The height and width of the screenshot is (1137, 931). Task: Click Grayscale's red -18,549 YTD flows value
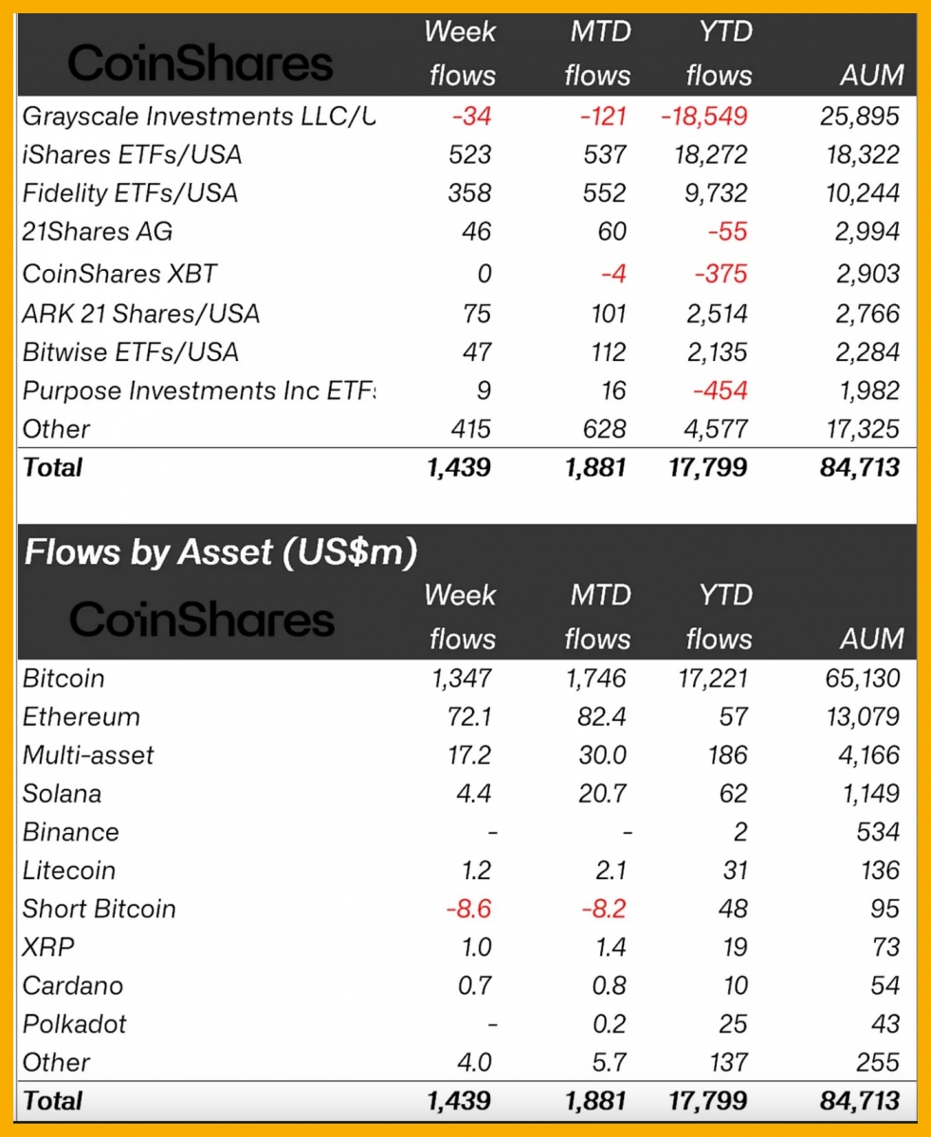pos(704,117)
